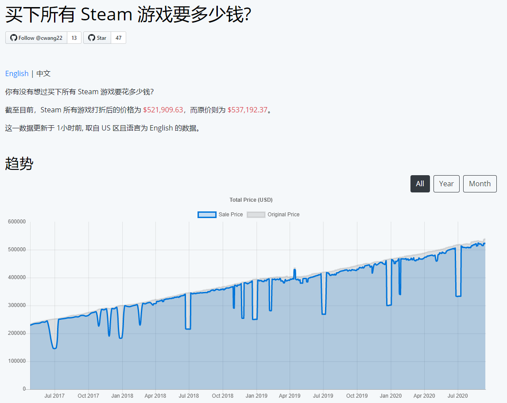Select the All time range button
Screen dimensions: 507x403
tap(420, 184)
